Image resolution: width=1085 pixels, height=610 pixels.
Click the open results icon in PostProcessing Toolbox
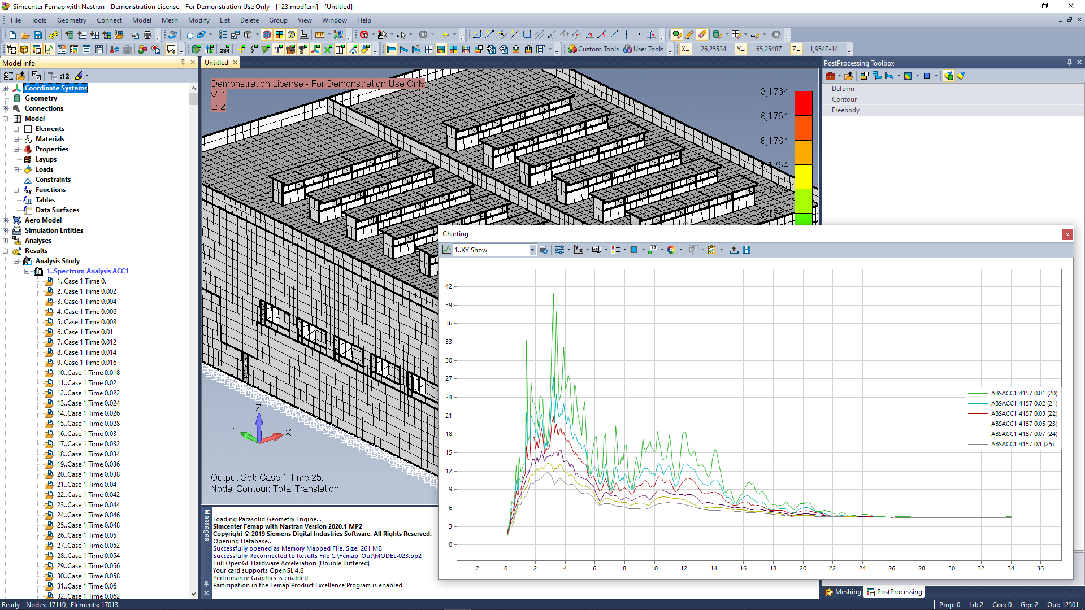pyautogui.click(x=849, y=76)
